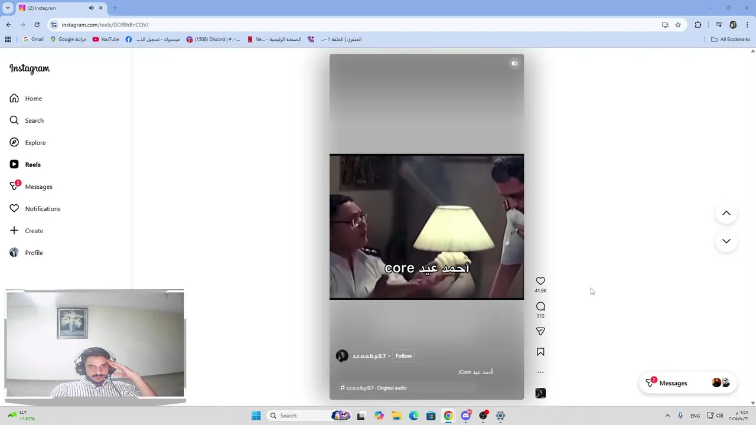The height and width of the screenshot is (425, 756).
Task: Open the Netflix bookmark
Action: [274, 40]
